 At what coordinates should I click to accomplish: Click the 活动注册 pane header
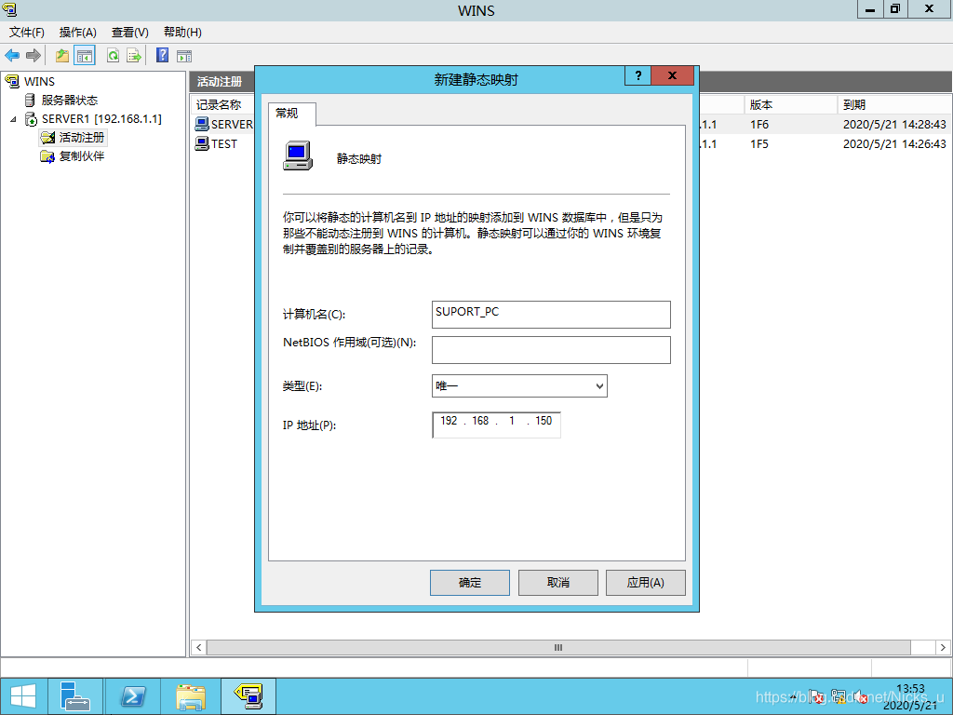click(x=220, y=82)
